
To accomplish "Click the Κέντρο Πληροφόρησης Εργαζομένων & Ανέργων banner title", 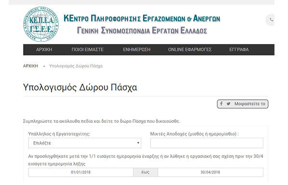I will 142,18.
